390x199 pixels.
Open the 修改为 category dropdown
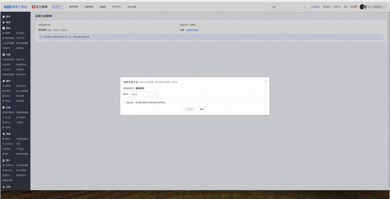click(x=144, y=94)
